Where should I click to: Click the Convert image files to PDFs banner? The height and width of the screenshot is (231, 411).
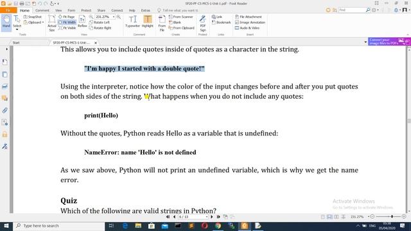coord(389,41)
